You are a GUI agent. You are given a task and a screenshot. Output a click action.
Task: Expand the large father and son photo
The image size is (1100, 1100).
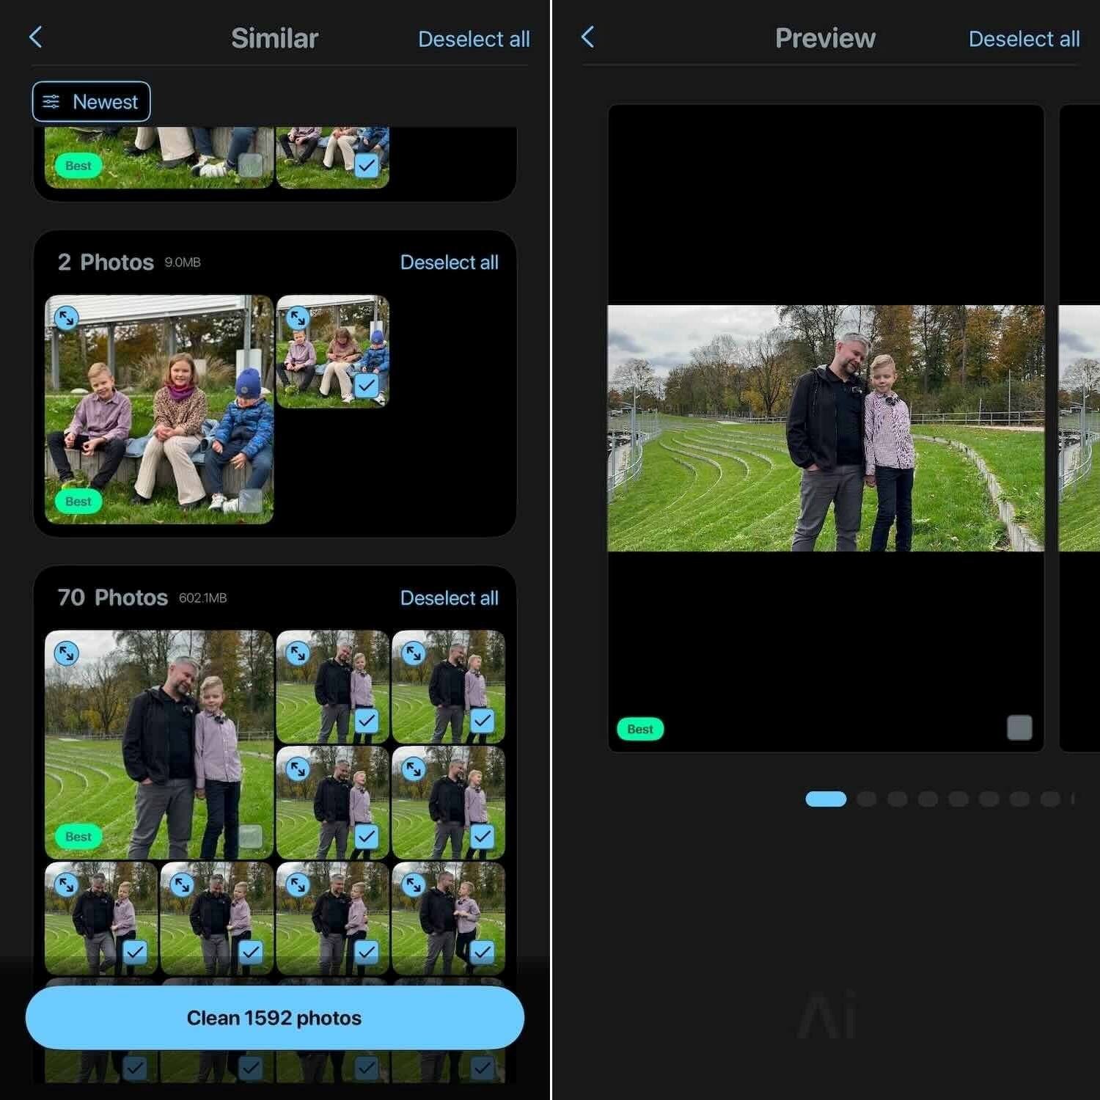coord(67,653)
